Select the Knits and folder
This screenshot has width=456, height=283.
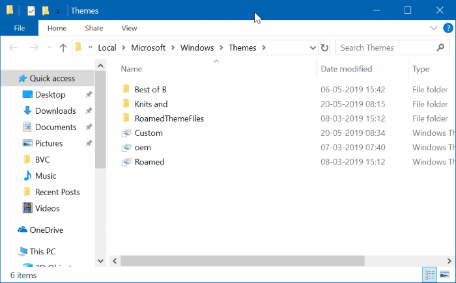[x=151, y=104]
